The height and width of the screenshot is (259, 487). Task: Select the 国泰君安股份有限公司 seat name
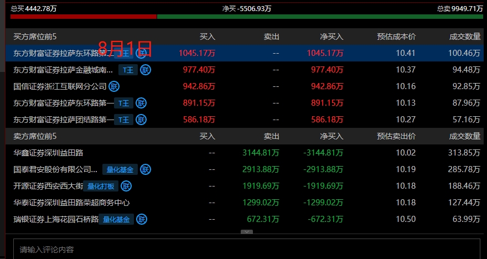point(55,169)
